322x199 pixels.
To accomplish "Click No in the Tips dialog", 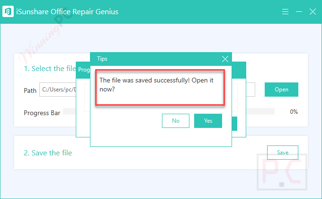I will point(176,121).
